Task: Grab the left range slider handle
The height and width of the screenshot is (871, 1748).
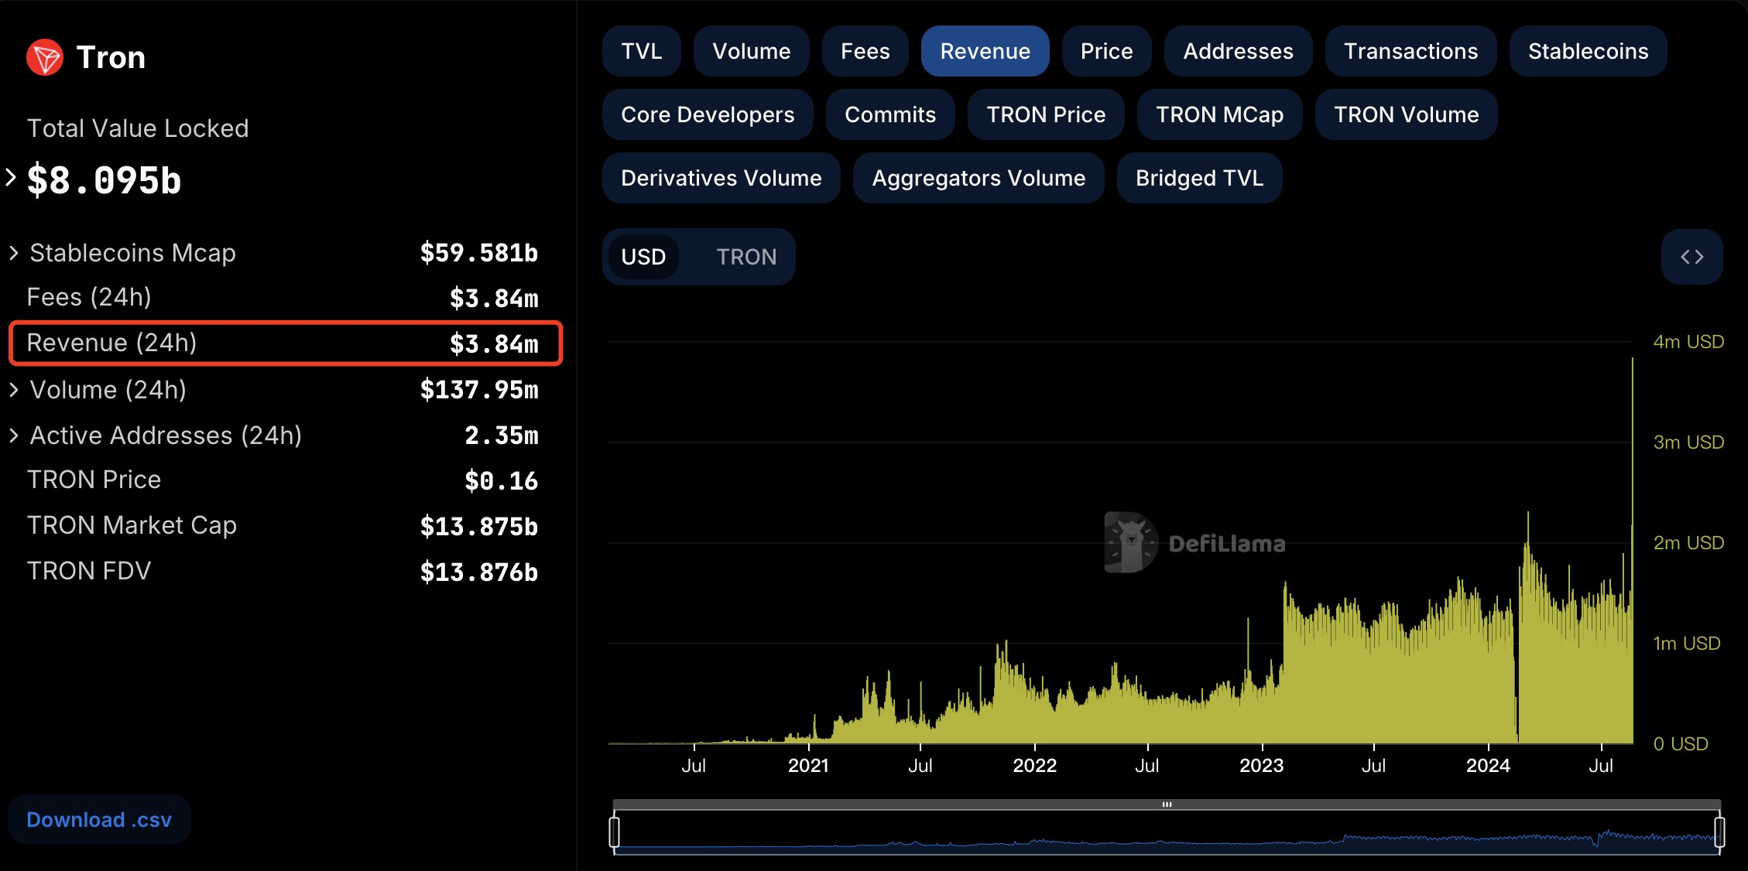Action: (615, 832)
